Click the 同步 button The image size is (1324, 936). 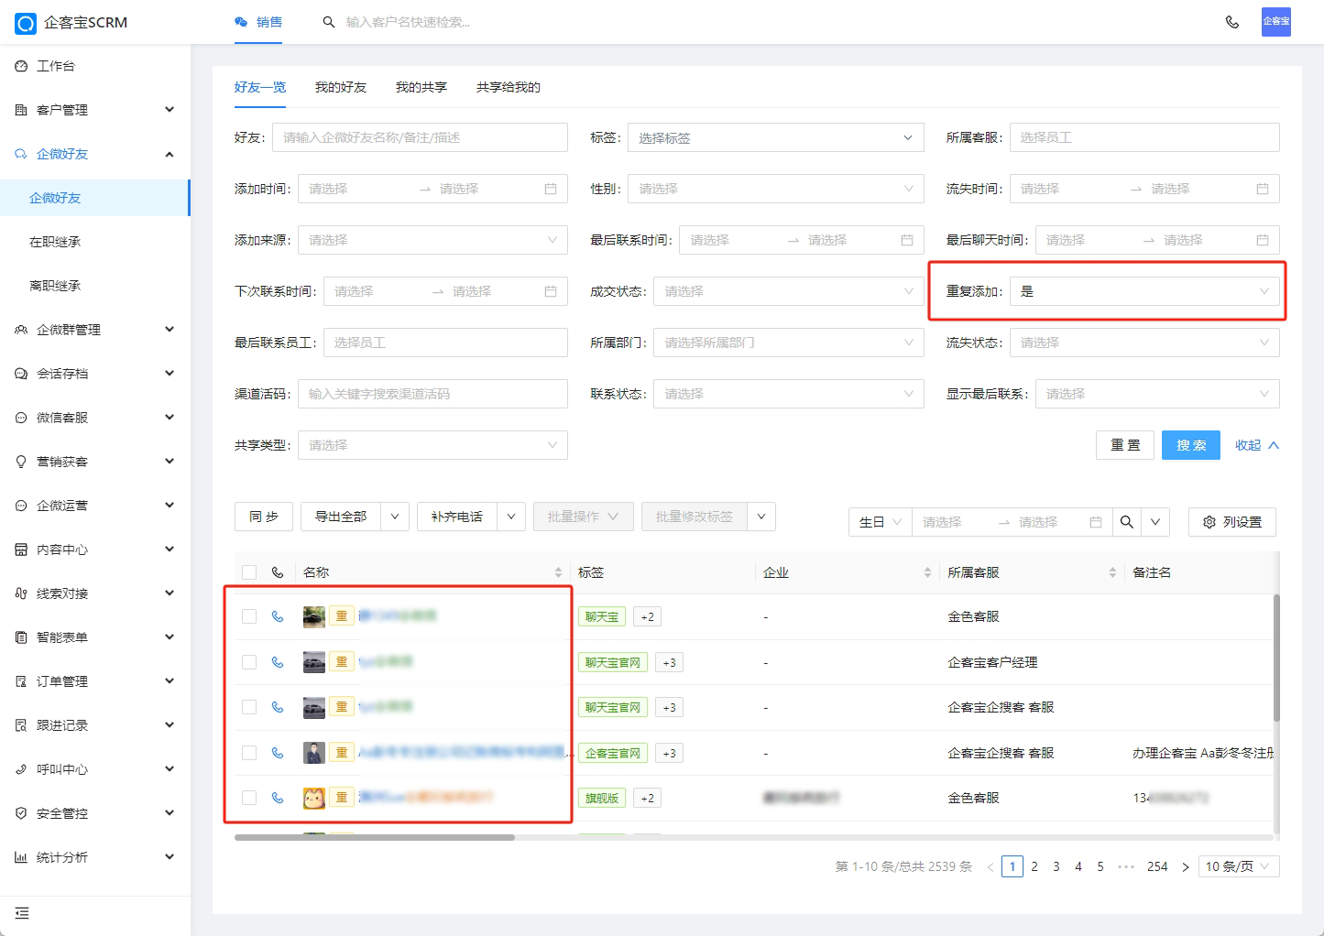click(x=264, y=517)
